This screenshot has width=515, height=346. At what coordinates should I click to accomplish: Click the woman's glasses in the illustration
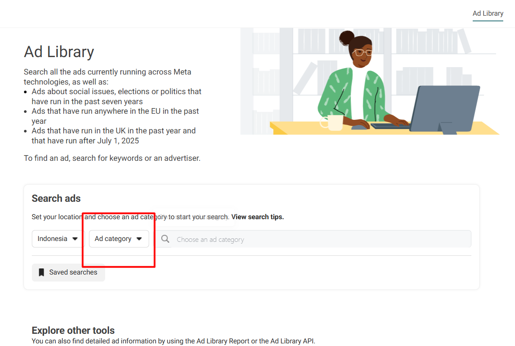tap(363, 53)
